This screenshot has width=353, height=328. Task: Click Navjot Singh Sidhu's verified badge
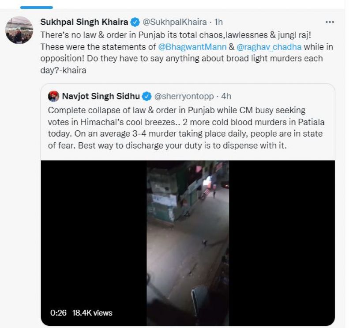tap(147, 96)
